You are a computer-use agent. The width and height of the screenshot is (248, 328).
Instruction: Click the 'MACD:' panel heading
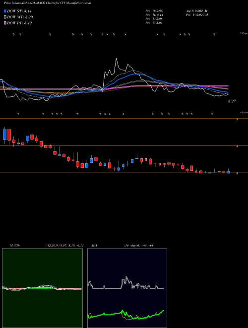(15, 246)
